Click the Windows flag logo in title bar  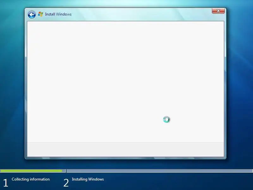(40, 14)
